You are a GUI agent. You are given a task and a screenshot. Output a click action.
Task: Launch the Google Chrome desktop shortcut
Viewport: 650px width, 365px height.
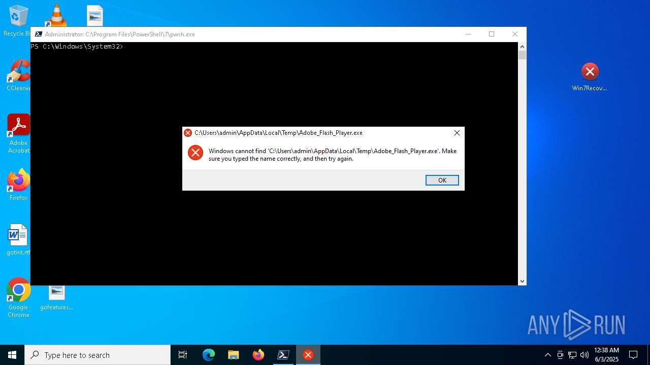pyautogui.click(x=18, y=298)
